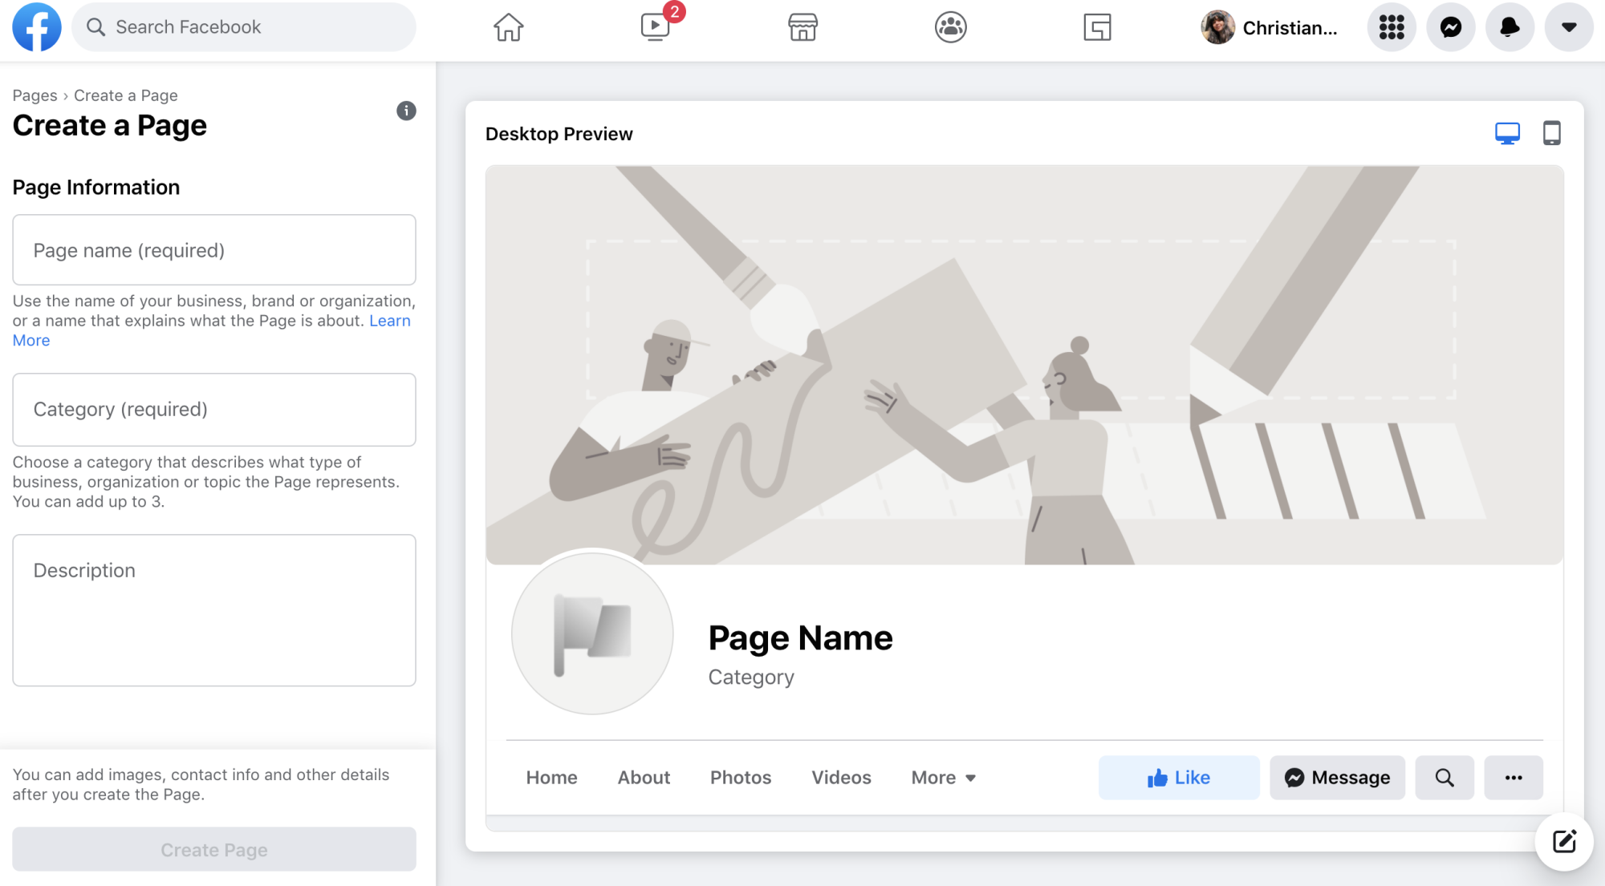The height and width of the screenshot is (886, 1605).
Task: Toggle the dropdown arrow next to profile
Action: (x=1568, y=27)
